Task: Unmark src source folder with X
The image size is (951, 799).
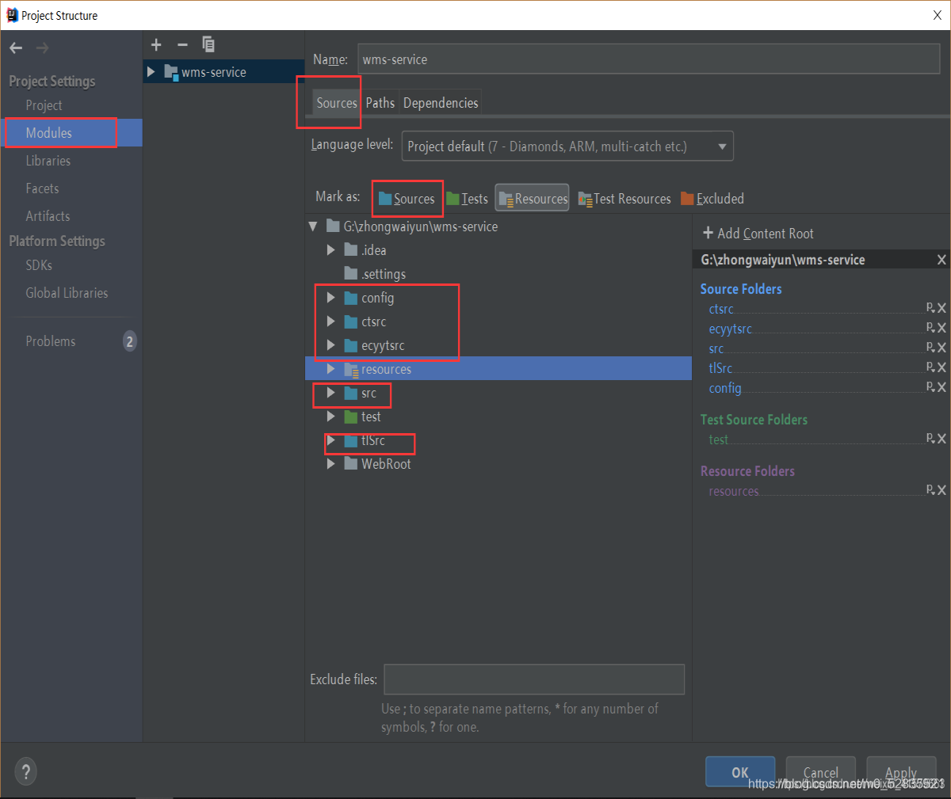Action: tap(941, 348)
